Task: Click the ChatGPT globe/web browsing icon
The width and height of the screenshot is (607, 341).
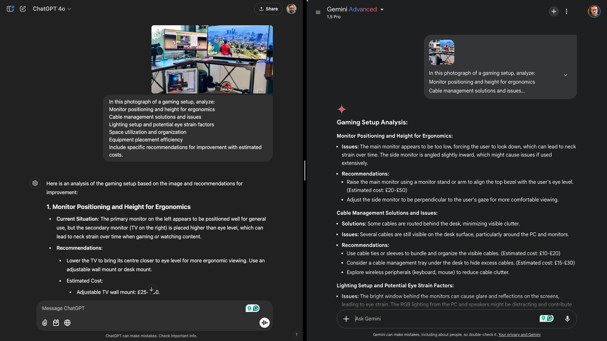Action: [67, 323]
